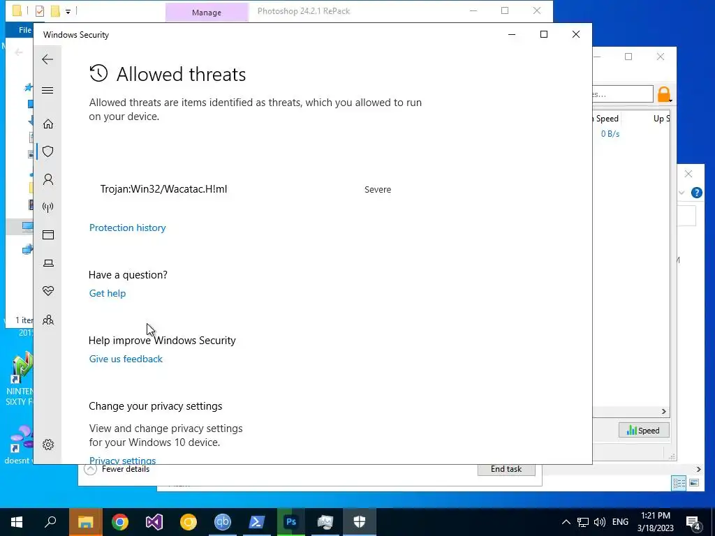Click the search field in torrent window
The height and width of the screenshot is (536, 715).
(x=622, y=94)
